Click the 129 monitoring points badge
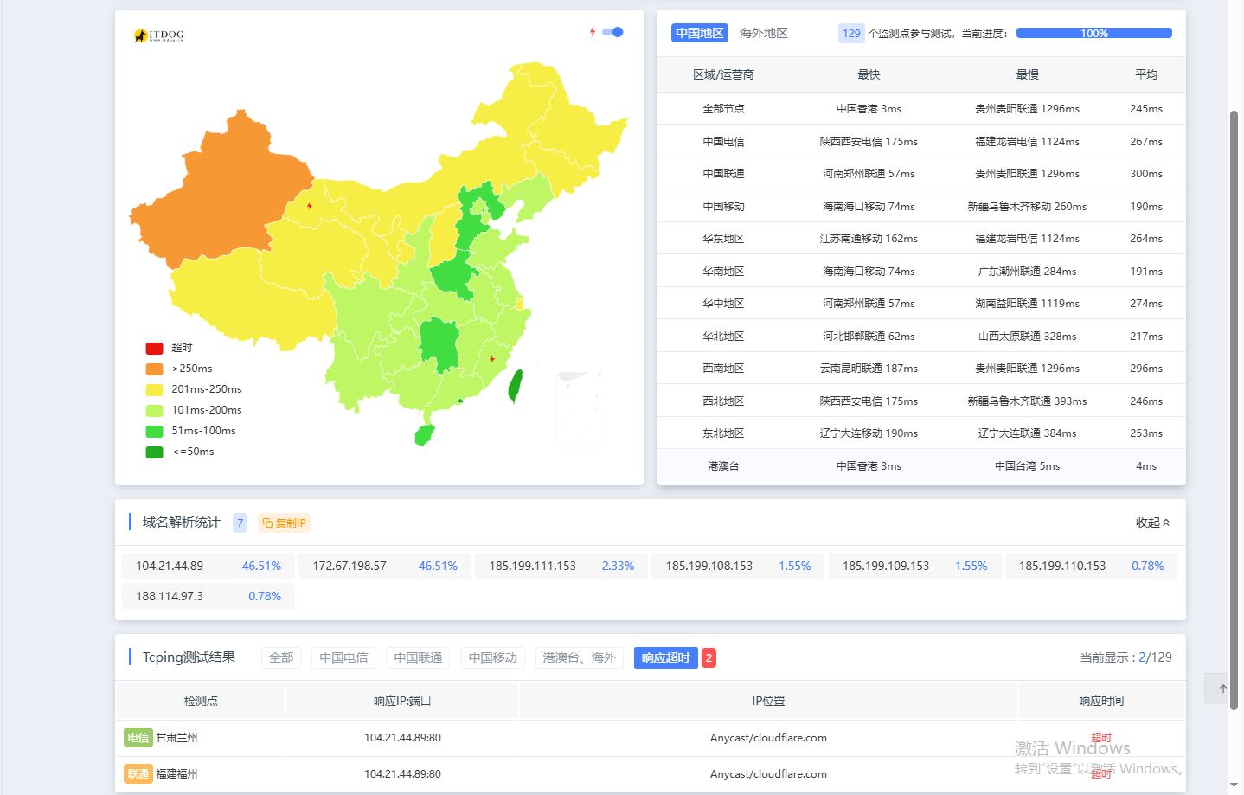Screen dimensions: 1244x795 point(851,33)
